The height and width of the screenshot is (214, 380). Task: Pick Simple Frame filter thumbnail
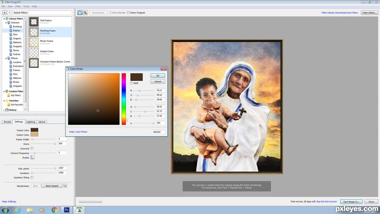point(34,53)
